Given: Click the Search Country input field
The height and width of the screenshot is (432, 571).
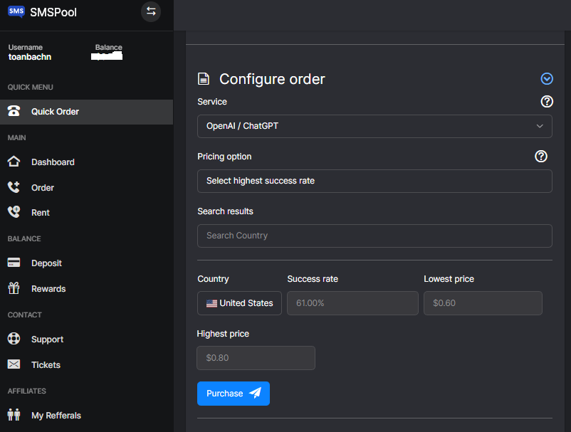Looking at the screenshot, I should tap(374, 236).
